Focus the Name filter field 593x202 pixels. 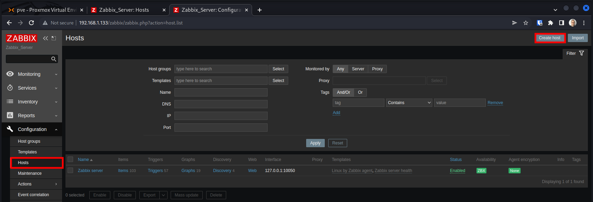[x=221, y=92]
